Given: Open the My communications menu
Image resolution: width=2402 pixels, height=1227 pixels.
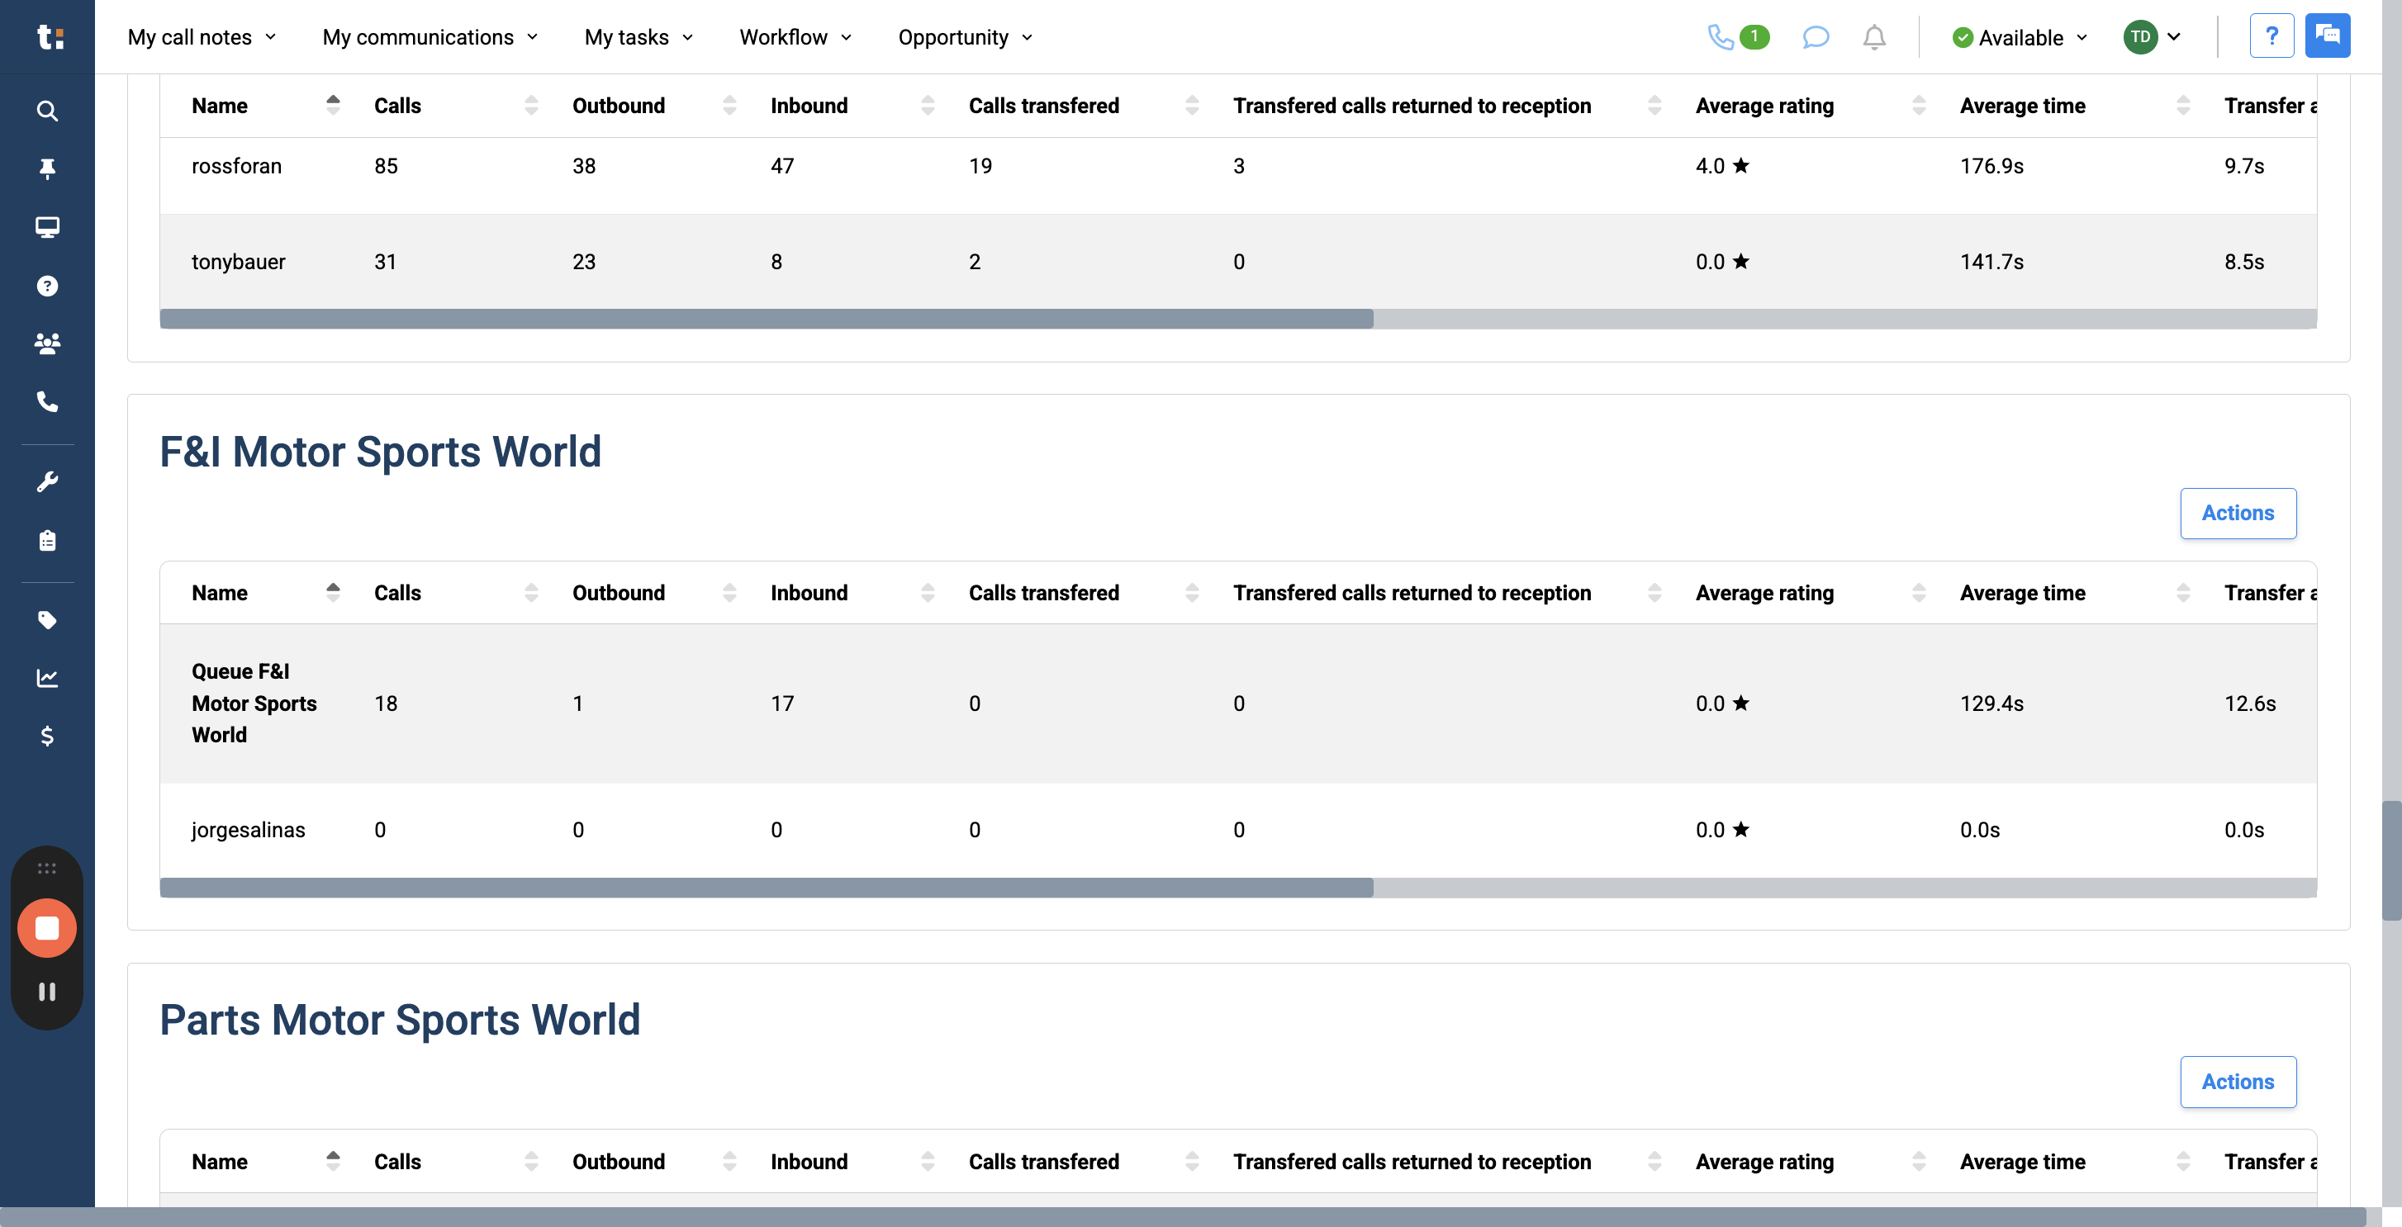Looking at the screenshot, I should (430, 37).
